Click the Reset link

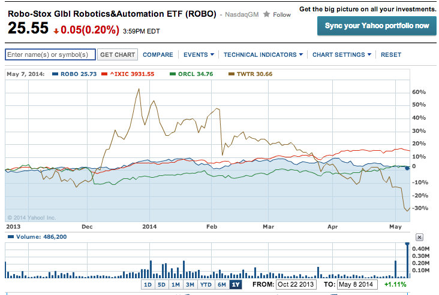(391, 55)
